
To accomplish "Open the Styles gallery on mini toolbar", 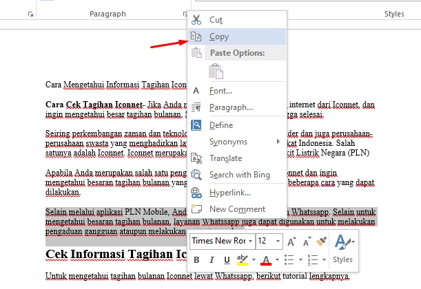I will pos(343,248).
